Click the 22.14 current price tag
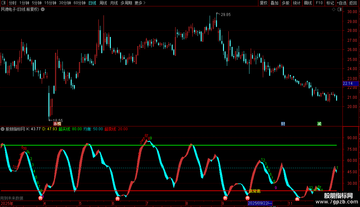This screenshot has width=360, height=207. point(348,83)
